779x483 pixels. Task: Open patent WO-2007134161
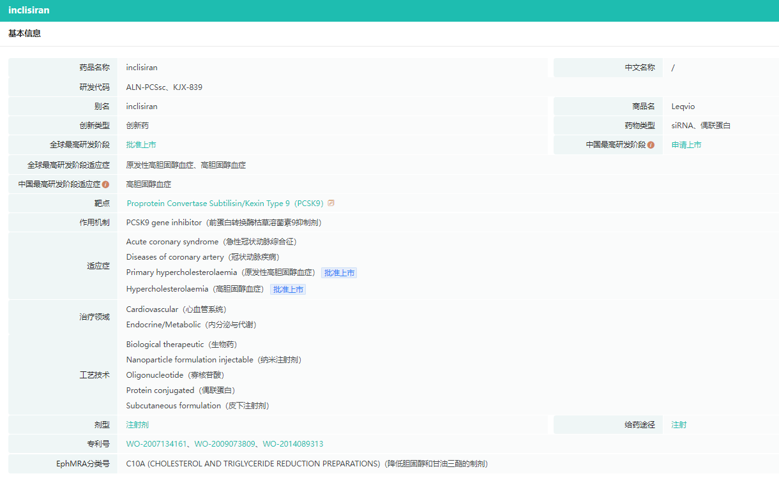click(156, 444)
